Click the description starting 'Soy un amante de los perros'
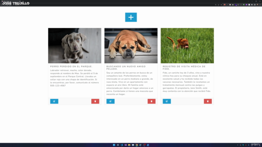 [130, 83]
